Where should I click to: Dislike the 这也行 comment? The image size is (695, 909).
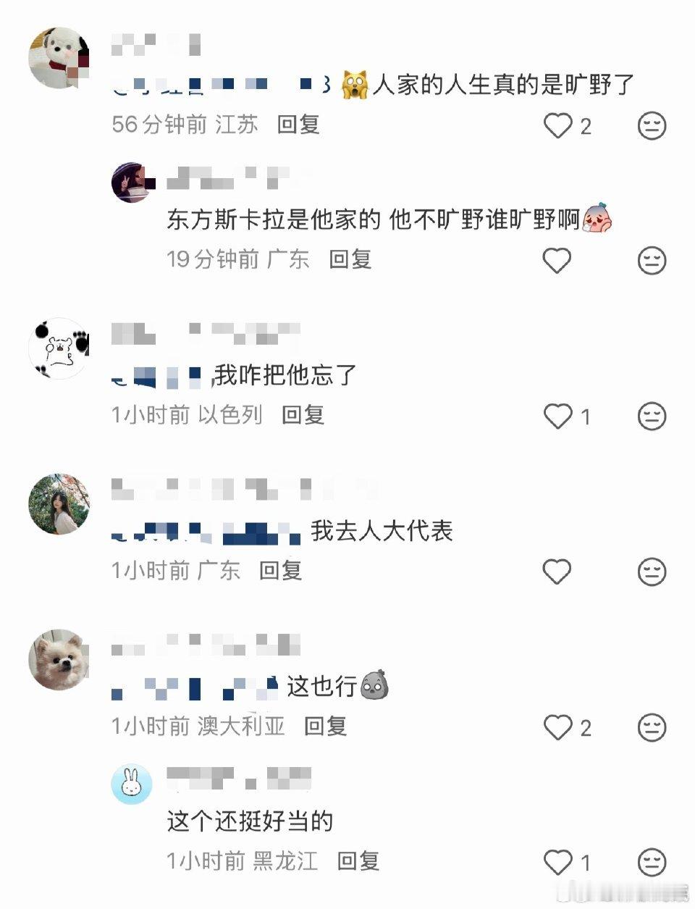(652, 727)
